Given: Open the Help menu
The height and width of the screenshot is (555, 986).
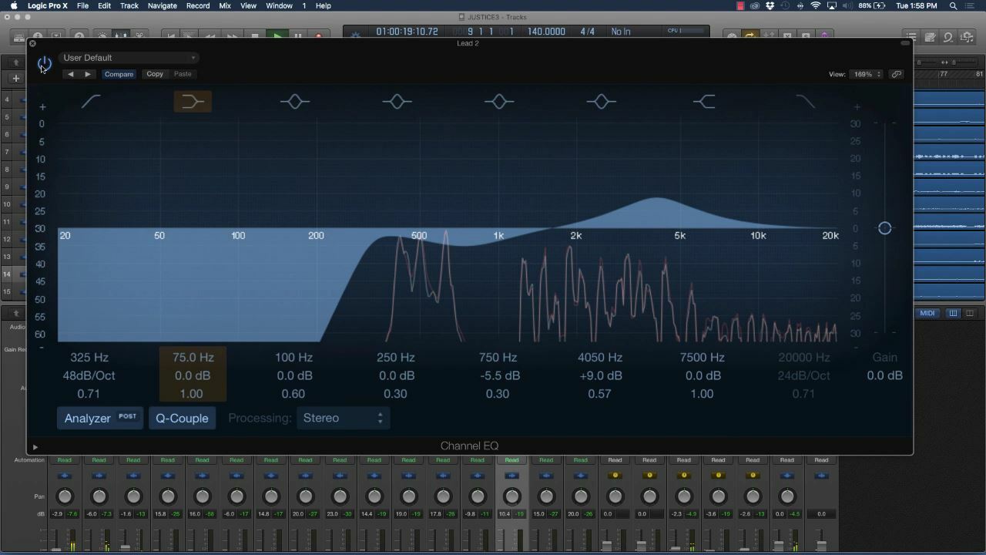Looking at the screenshot, I should [324, 5].
